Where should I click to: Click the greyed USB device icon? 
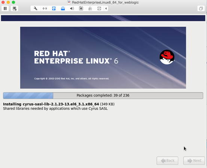point(90,9)
